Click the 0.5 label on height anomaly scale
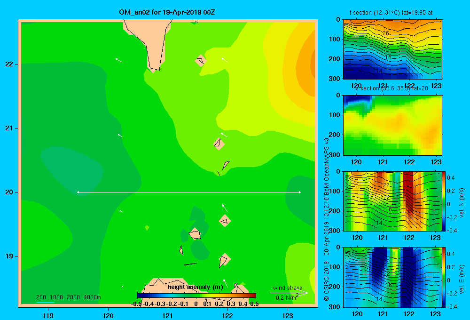Viewport: 470px width, 320px height. pyautogui.click(x=254, y=304)
